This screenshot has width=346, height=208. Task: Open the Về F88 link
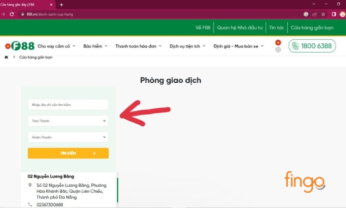[203, 28]
